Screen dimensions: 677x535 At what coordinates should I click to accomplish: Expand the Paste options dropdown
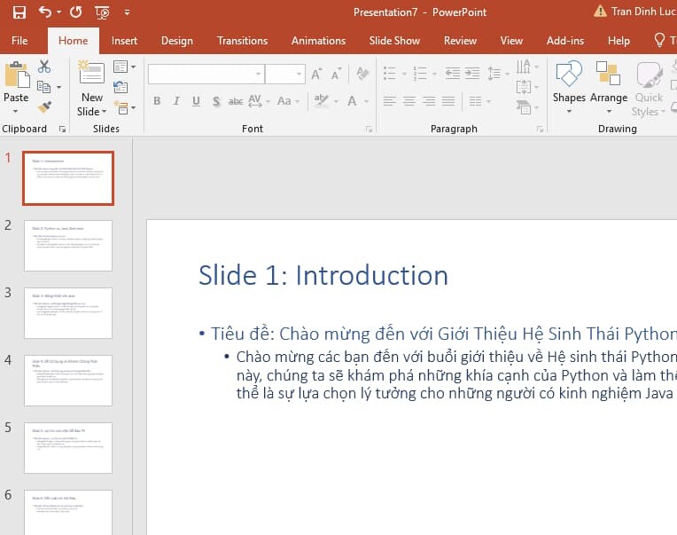coord(16,112)
